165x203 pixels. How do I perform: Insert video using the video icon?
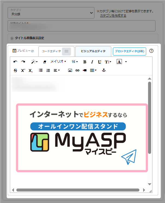tap(85, 70)
